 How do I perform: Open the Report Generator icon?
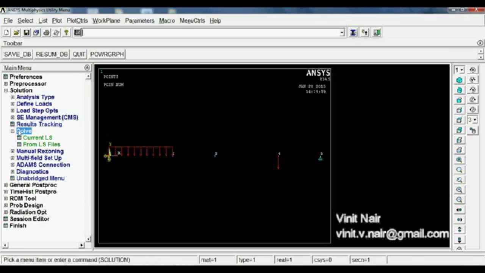(56, 33)
